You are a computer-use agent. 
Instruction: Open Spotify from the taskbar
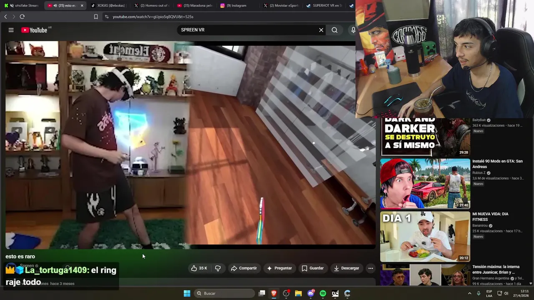point(323,293)
